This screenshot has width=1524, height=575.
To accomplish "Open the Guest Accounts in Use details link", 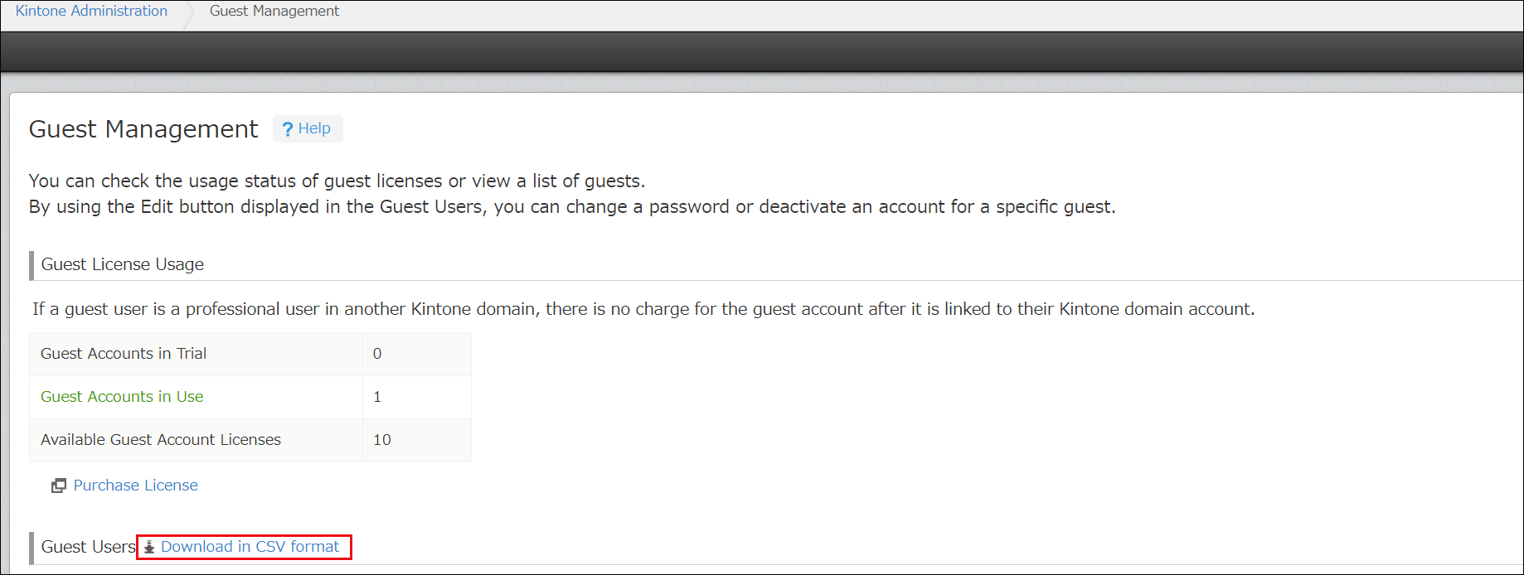I will click(x=121, y=397).
